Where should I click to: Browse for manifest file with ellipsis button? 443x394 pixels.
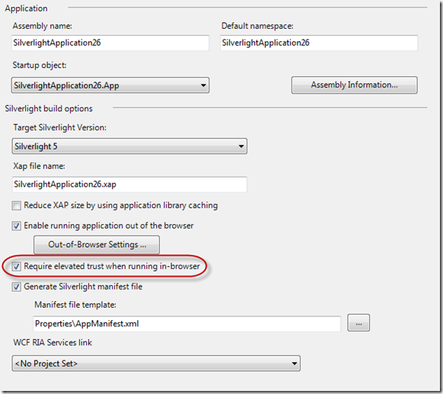359,323
